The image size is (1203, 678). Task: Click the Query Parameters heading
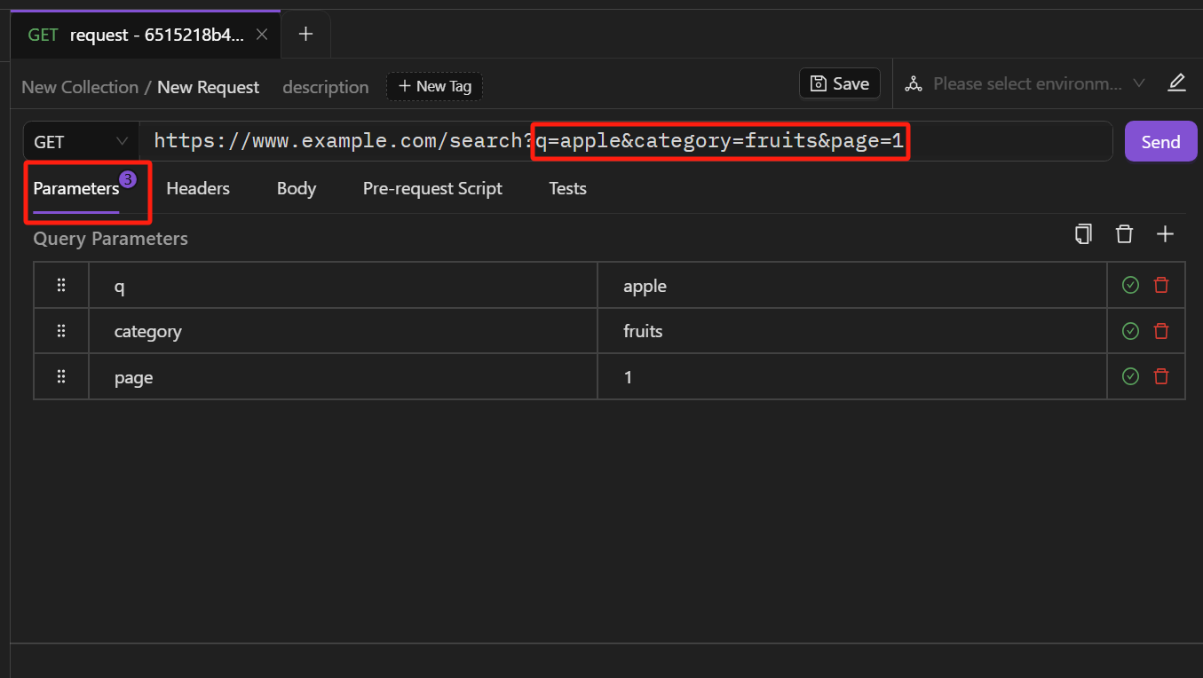[x=111, y=239]
